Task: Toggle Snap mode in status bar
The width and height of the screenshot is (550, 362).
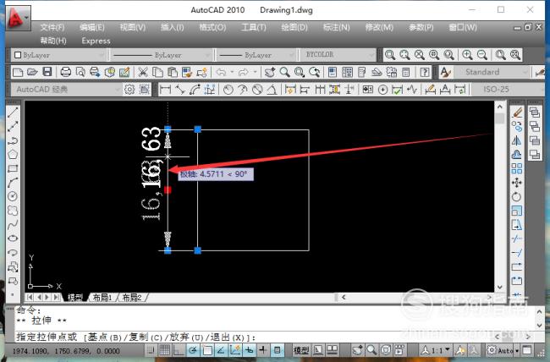Action: pos(151,350)
